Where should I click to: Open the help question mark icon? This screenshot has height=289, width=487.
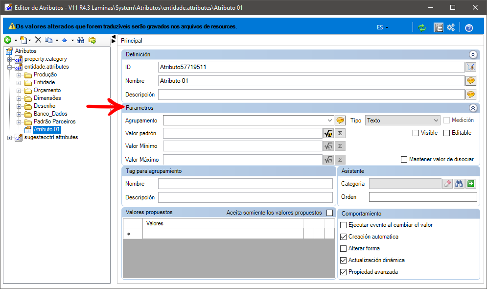click(469, 28)
